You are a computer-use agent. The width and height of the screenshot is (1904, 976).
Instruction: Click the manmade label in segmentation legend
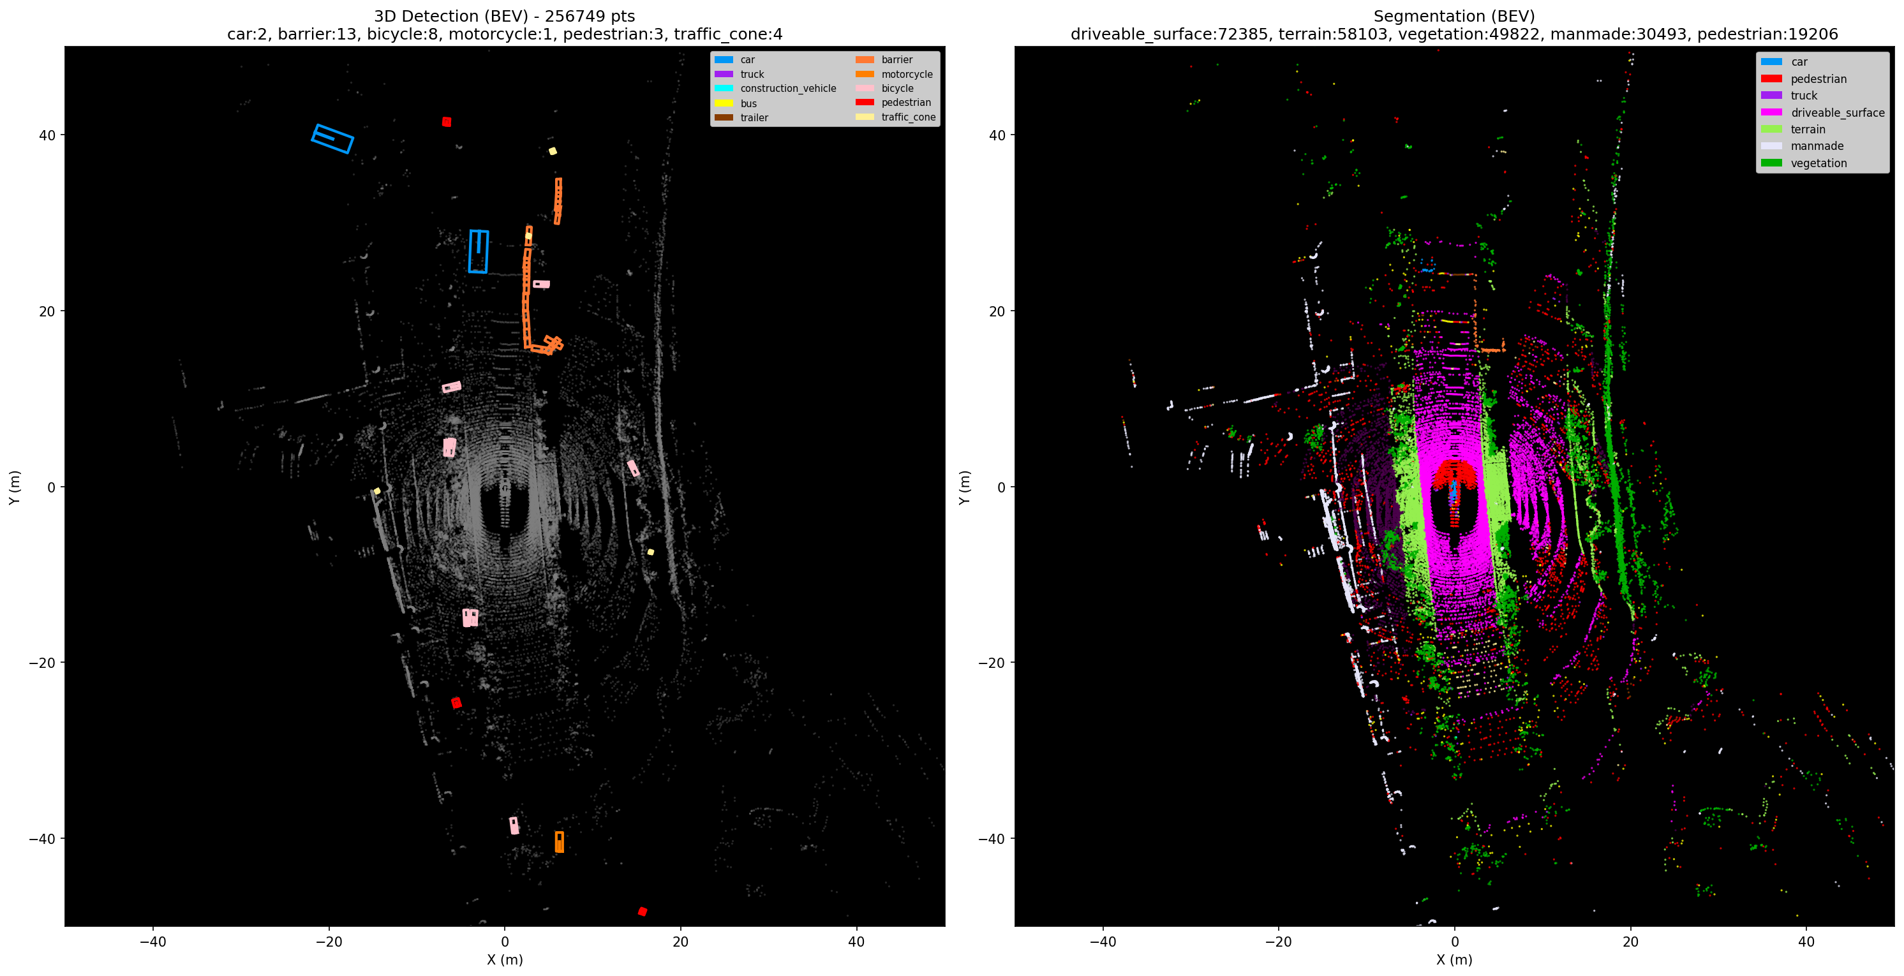point(1817,146)
